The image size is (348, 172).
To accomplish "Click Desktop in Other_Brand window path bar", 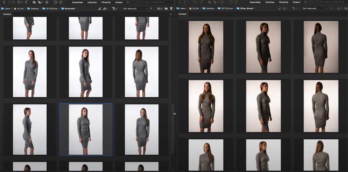I will (x=208, y=9).
